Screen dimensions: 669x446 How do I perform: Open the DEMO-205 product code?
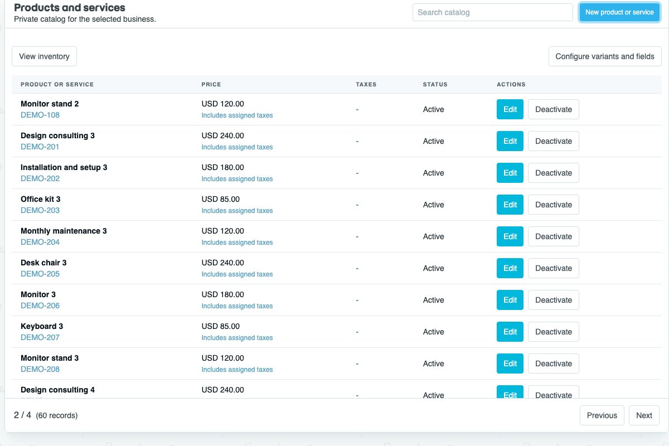pos(40,274)
